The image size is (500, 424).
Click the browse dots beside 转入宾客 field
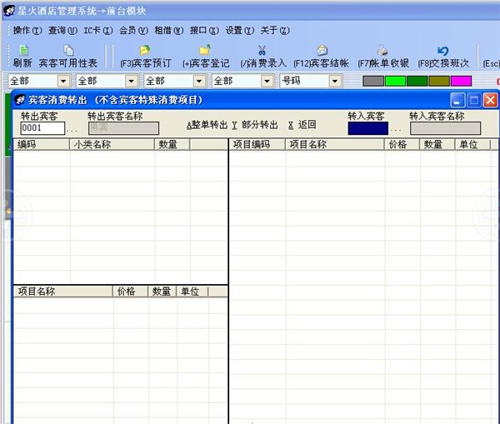coord(396,131)
